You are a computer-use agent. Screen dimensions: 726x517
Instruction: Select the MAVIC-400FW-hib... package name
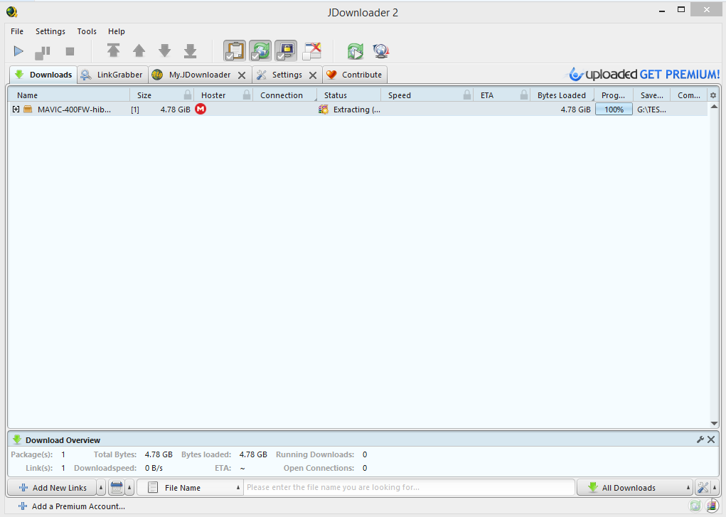click(74, 110)
